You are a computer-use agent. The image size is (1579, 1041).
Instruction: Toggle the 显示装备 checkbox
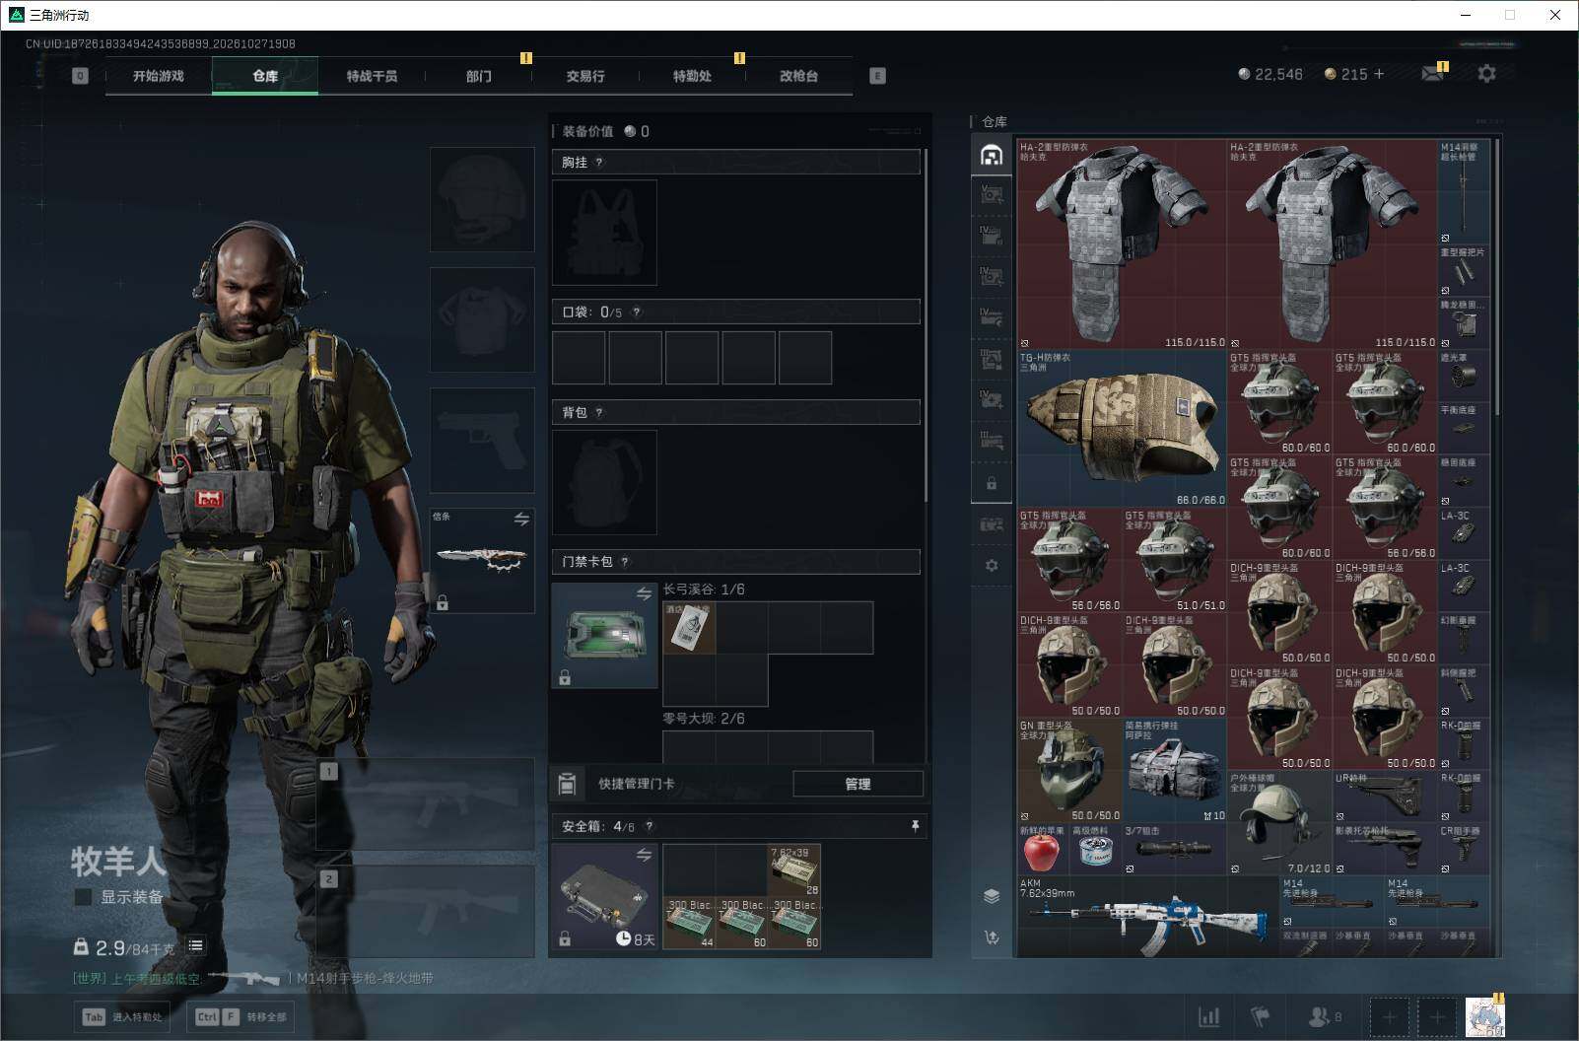(84, 897)
